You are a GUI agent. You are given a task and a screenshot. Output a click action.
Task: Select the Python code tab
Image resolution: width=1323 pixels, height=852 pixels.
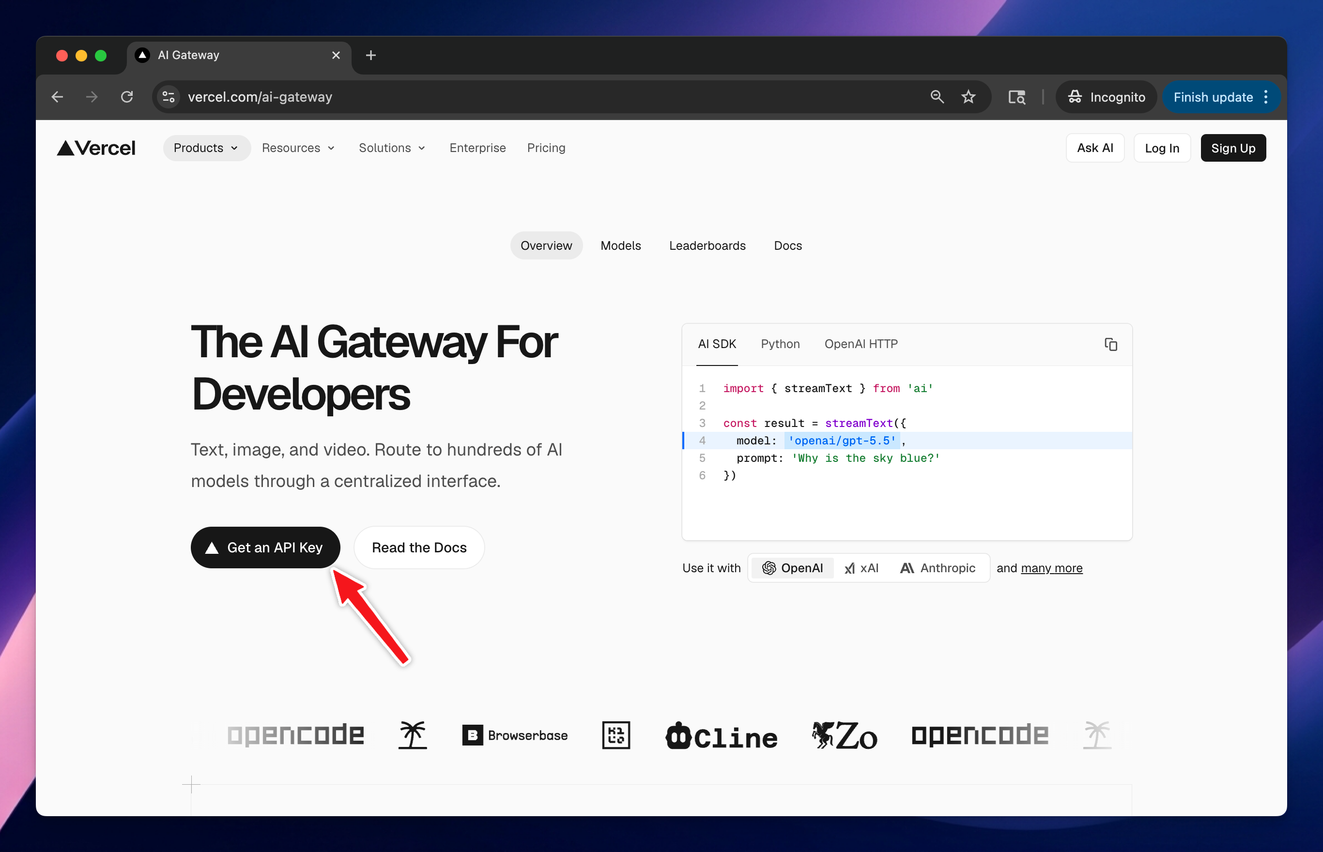780,344
